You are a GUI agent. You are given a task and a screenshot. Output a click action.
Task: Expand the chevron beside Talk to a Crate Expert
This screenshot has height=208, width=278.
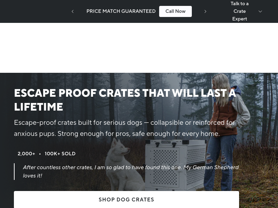260,11
